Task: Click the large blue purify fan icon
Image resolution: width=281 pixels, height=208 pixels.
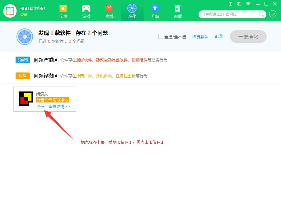Action: [25, 37]
